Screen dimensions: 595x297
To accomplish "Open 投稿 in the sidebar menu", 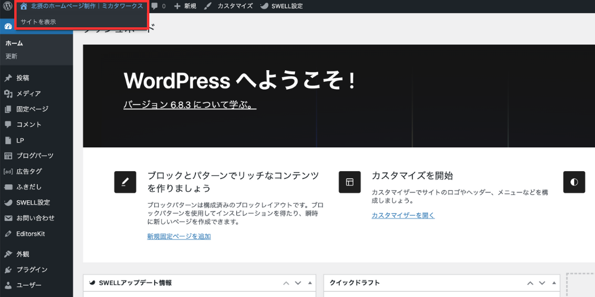I will coord(23,78).
